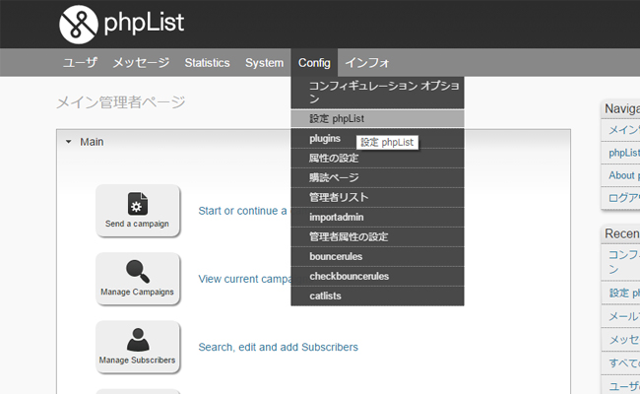Screen dimensions: 640x394
Task: Open the System menu
Action: click(x=264, y=62)
